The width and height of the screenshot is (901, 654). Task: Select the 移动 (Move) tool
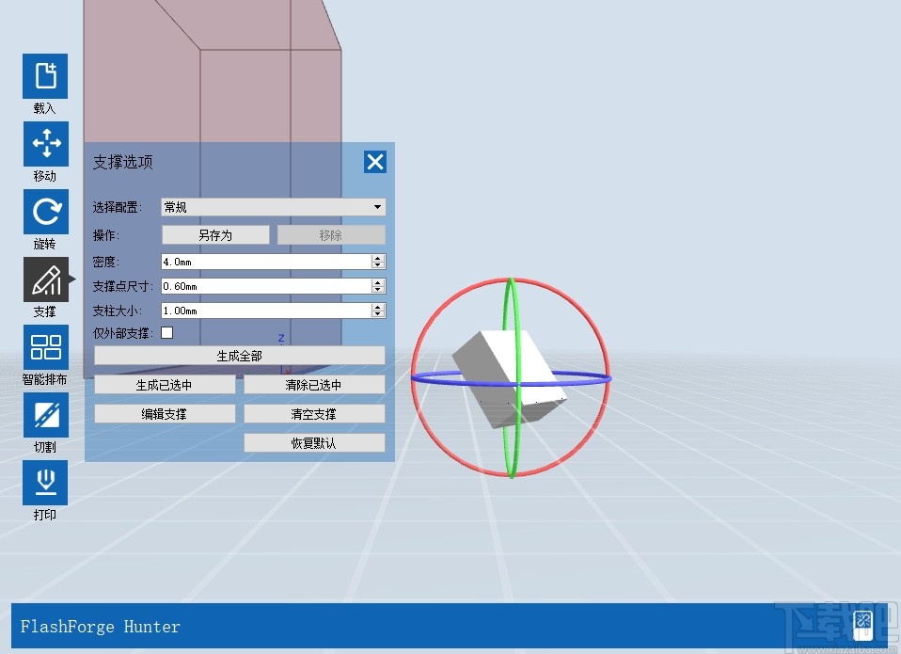pos(44,145)
